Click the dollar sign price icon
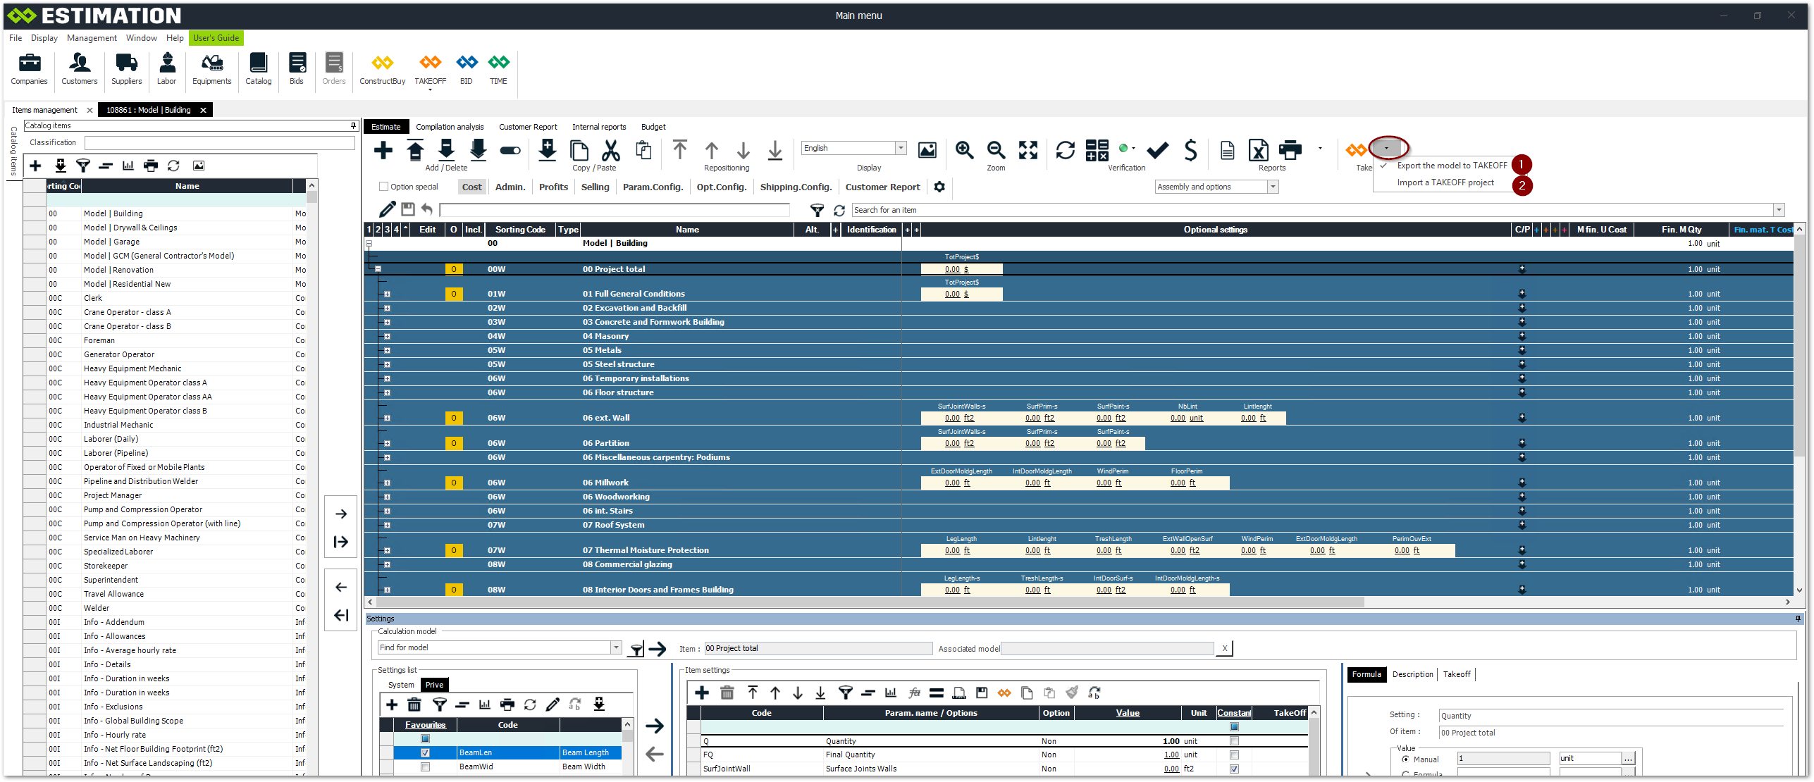The height and width of the screenshot is (782, 1814). pyautogui.click(x=1190, y=149)
